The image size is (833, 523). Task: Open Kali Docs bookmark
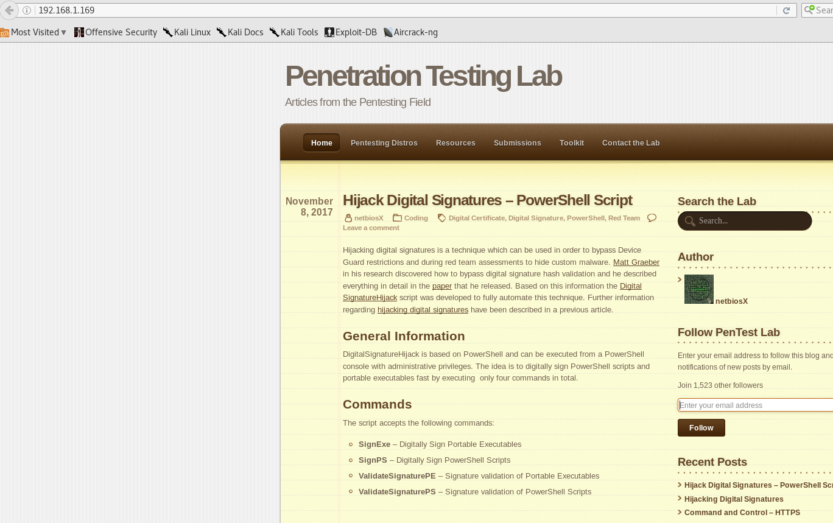pyautogui.click(x=240, y=32)
